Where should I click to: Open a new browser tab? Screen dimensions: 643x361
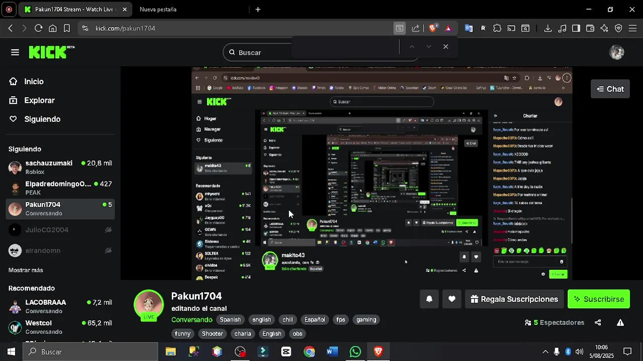[258, 10]
